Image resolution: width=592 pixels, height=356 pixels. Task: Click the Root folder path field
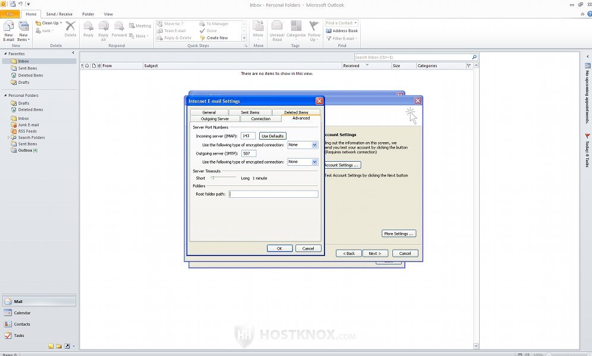pos(274,194)
